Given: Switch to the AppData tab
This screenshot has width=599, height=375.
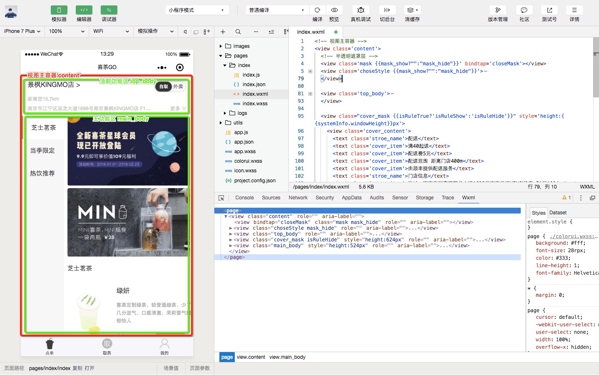Looking at the screenshot, I should click(352, 198).
